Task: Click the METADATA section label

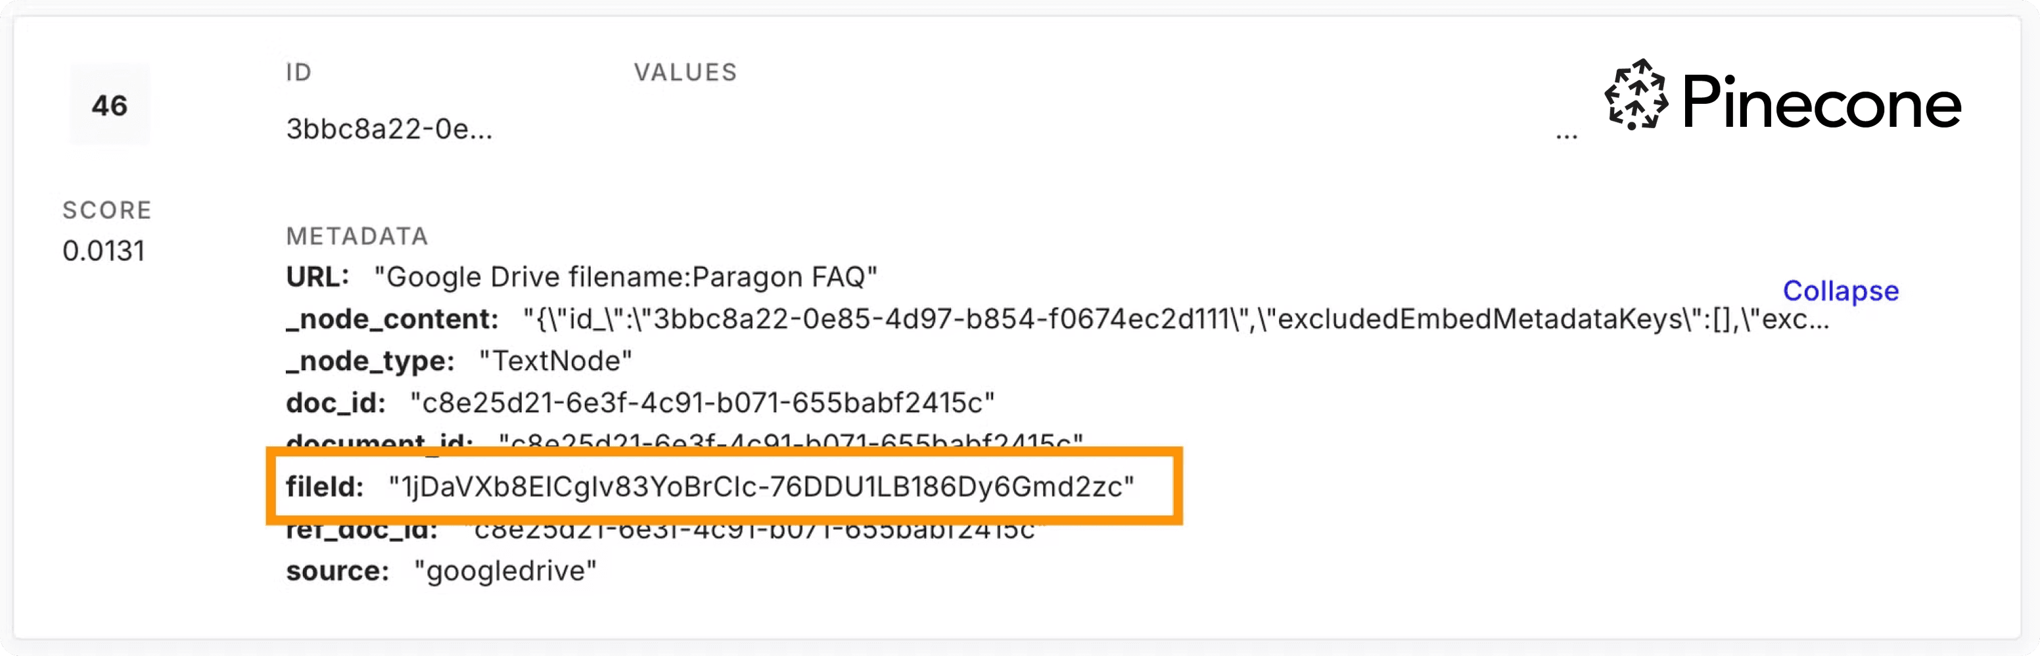Action: (356, 236)
